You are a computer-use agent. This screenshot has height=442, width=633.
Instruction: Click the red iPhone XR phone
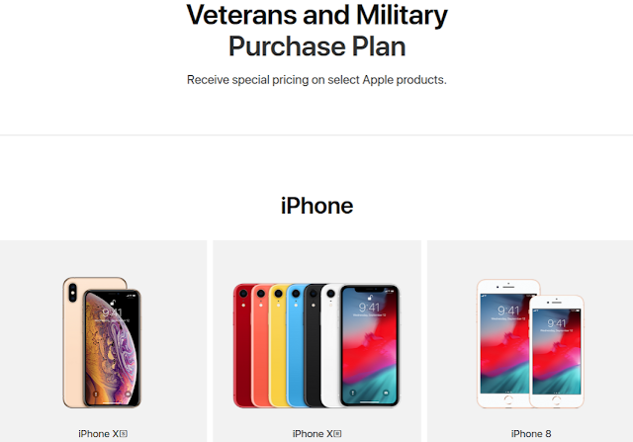pos(241,345)
